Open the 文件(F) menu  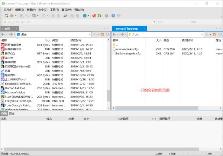tap(8, 10)
